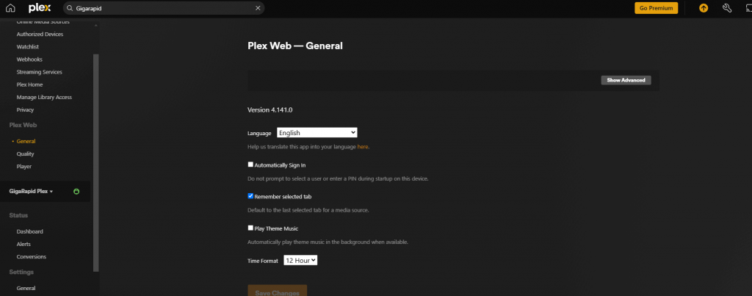Uncheck Remember selected tab
This screenshot has height=296, width=752.
click(250, 196)
